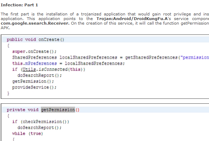The width and height of the screenshot is (209, 141).
Task: Click the red parentheses after getPermission
Action: click(x=77, y=110)
